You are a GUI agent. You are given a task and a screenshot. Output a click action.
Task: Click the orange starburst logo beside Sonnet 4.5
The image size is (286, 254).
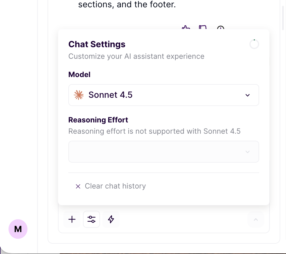coord(79,95)
